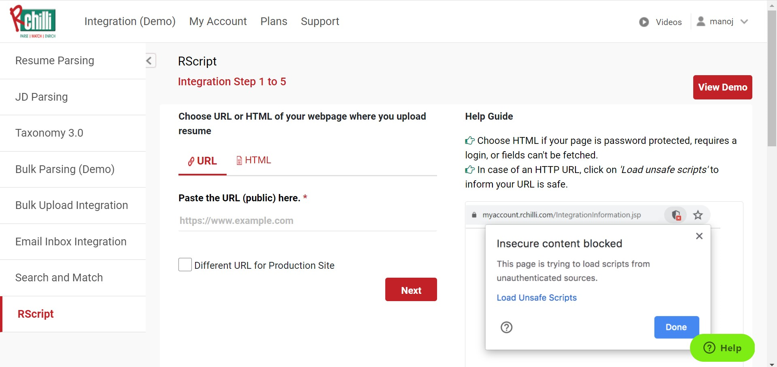Click the URL tab link icon
This screenshot has width=777, height=367.
pos(191,161)
